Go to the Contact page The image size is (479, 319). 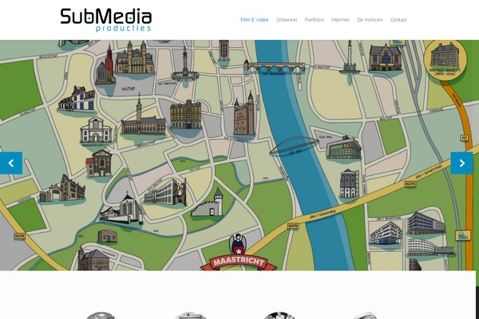(398, 19)
